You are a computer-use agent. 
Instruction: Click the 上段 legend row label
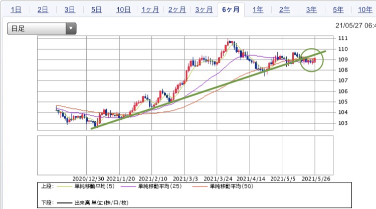pyautogui.click(x=48, y=186)
